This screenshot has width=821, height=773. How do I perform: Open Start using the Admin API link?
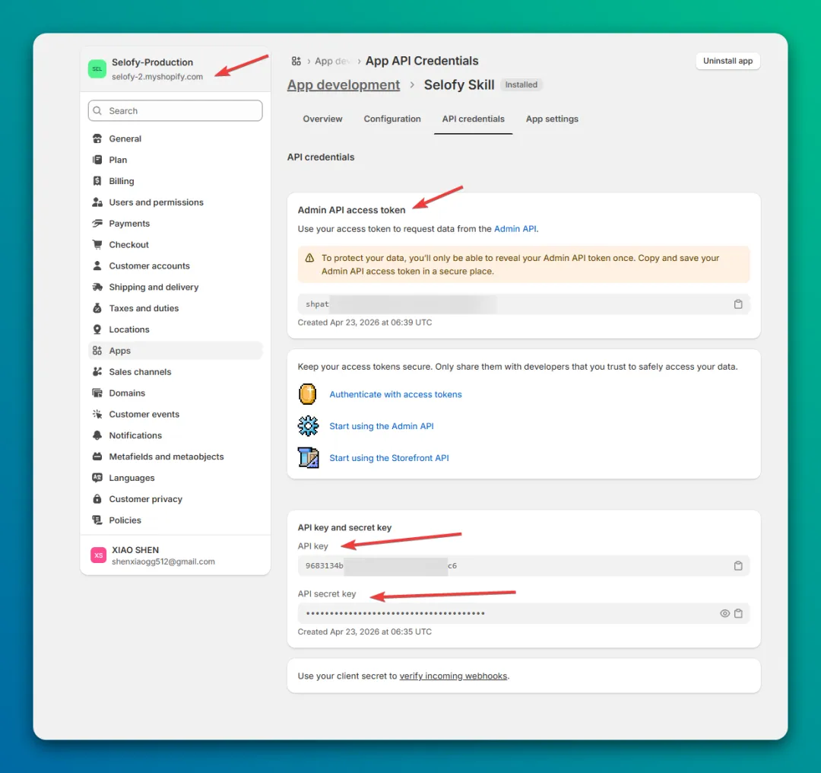coord(381,426)
